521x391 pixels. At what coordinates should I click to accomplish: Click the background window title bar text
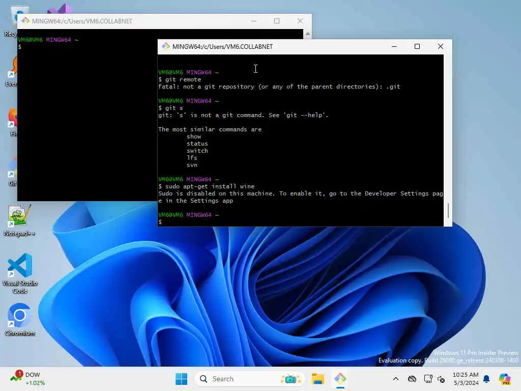(82, 21)
